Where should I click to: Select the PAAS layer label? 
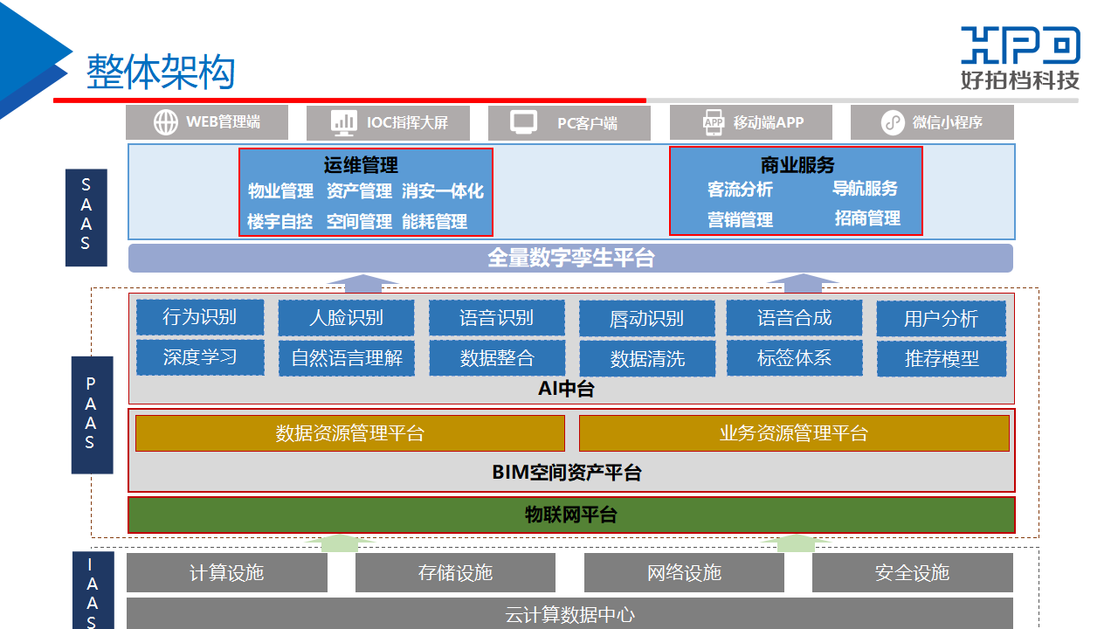pyautogui.click(x=92, y=413)
